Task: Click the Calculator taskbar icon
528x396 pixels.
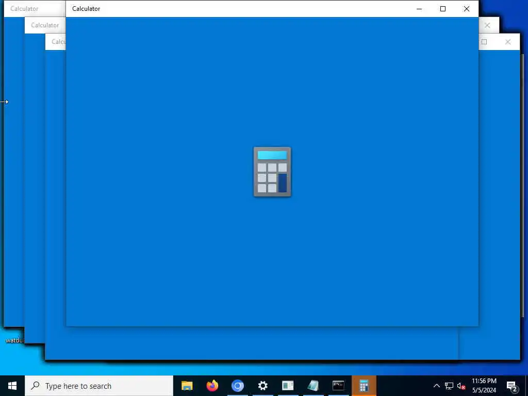Action: (x=364, y=386)
